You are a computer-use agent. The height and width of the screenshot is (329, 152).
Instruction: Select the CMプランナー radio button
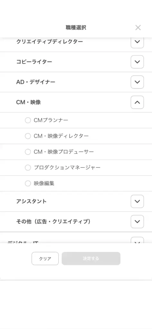pos(28,120)
